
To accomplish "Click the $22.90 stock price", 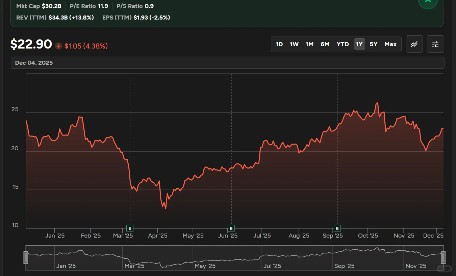I will 31,44.
